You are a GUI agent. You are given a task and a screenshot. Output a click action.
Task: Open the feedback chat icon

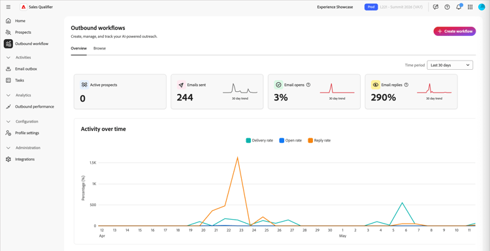click(x=436, y=7)
